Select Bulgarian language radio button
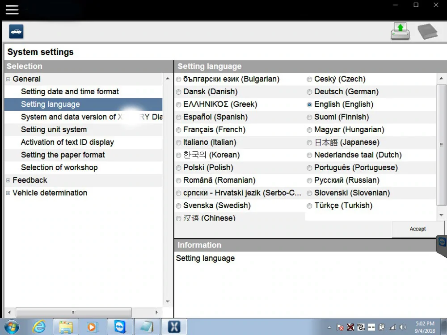This screenshot has height=335, width=447. pos(178,80)
